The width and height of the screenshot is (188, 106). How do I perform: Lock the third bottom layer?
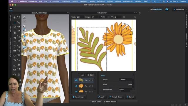click(90, 92)
